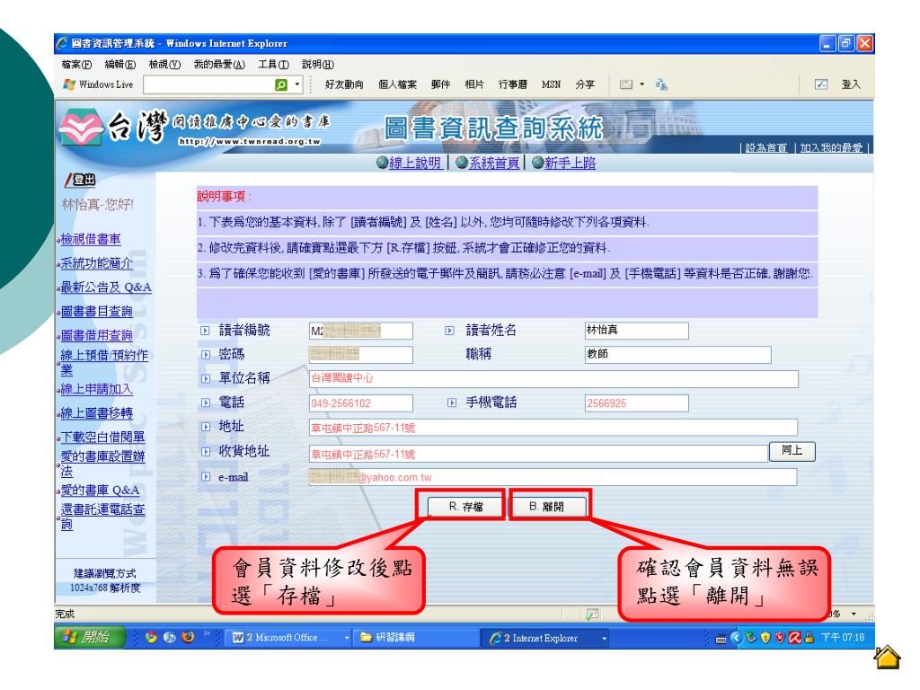
Task: Click the 收貨地址 delivery address field
Action: pyautogui.click(x=539, y=454)
